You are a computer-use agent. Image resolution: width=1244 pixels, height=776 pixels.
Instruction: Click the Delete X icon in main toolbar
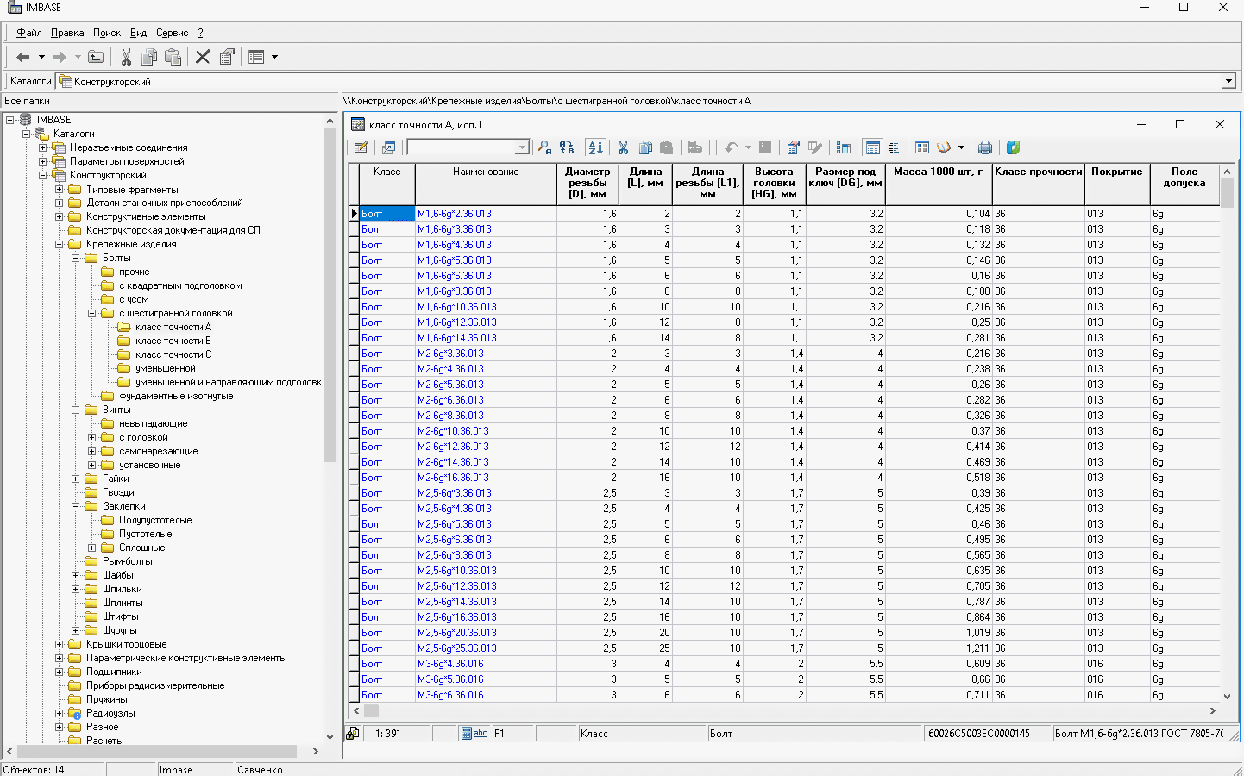(x=203, y=57)
